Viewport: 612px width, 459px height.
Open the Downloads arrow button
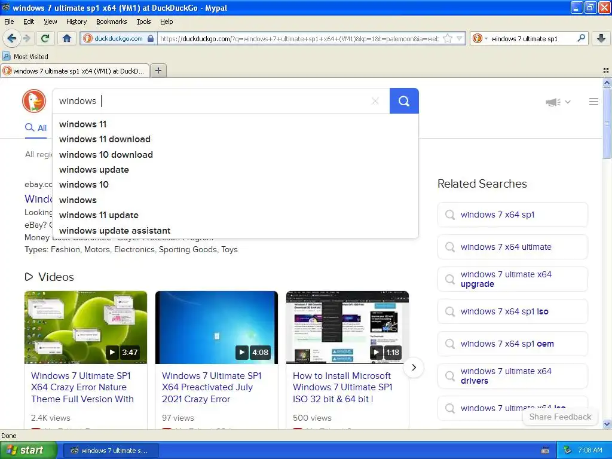pyautogui.click(x=601, y=38)
